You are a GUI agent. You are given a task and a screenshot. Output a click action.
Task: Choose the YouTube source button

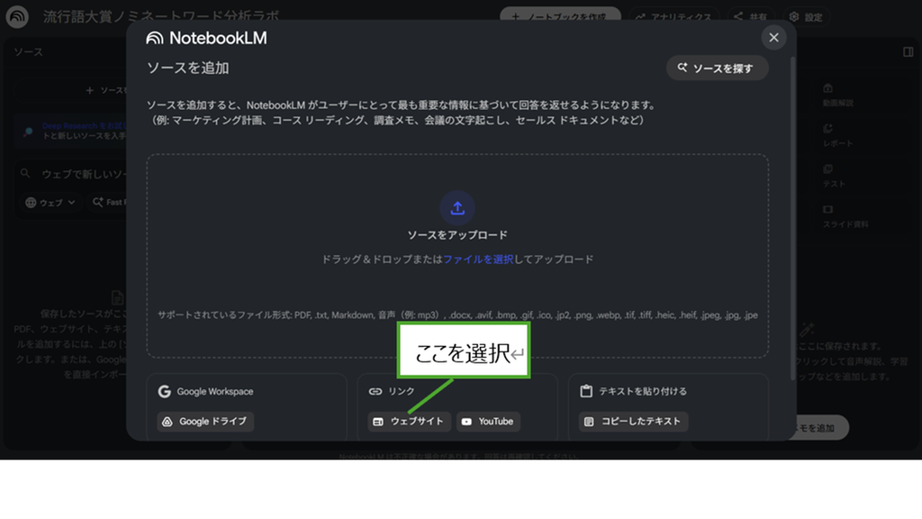[x=488, y=422]
